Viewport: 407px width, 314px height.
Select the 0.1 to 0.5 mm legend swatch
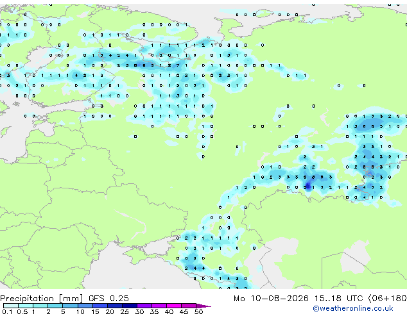click(x=11, y=306)
